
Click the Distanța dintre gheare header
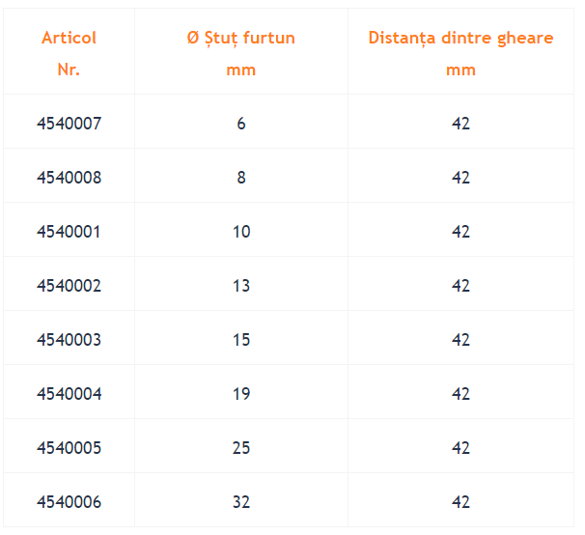pyautogui.click(x=460, y=53)
